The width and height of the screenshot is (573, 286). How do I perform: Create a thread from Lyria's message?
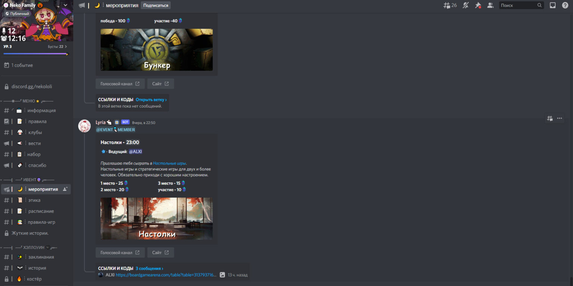549,118
